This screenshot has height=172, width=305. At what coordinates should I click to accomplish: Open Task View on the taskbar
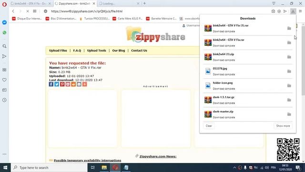(93, 168)
